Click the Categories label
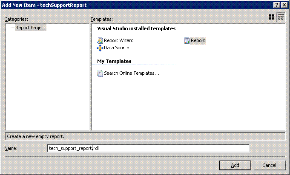290x175 pixels. (17, 20)
